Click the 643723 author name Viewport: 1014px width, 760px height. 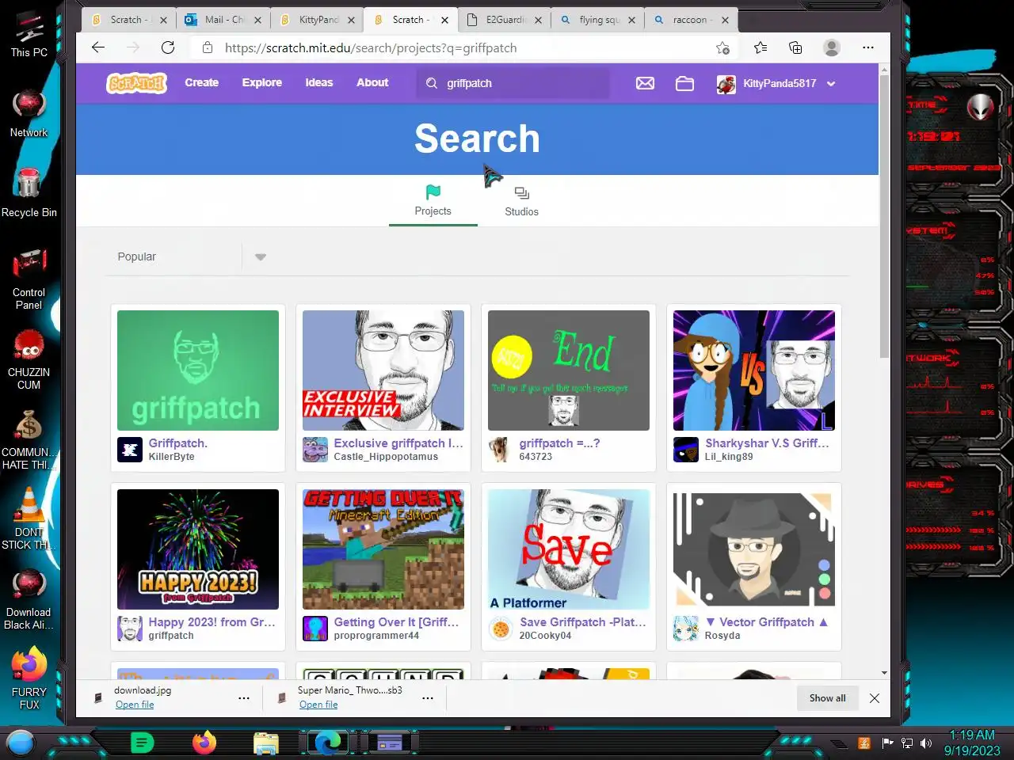(x=536, y=457)
